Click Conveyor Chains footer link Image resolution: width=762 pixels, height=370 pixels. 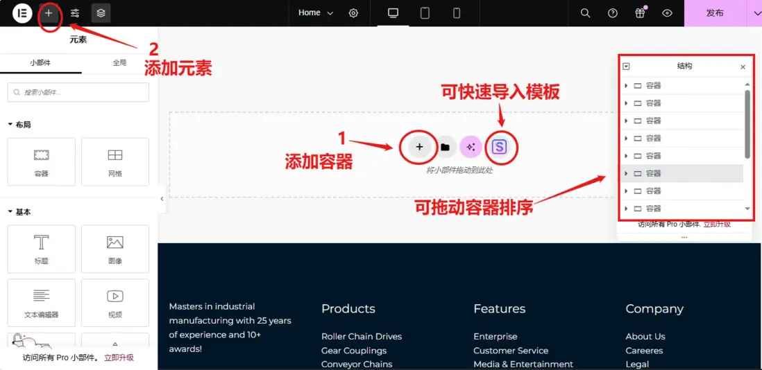click(x=357, y=364)
